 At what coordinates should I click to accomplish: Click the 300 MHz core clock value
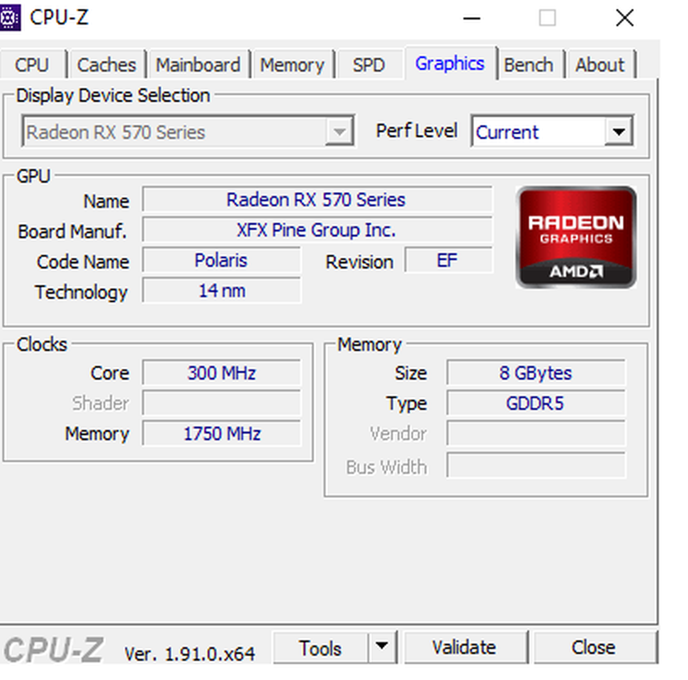pos(222,373)
